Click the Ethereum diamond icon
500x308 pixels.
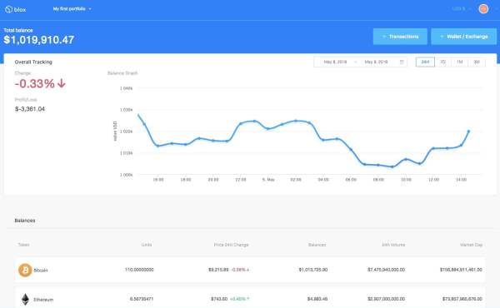tap(25, 299)
